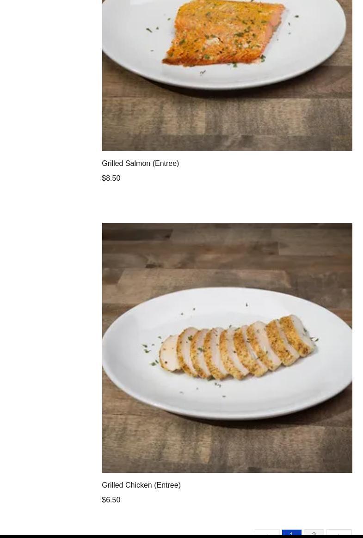Click the previous page arrow
The image size is (363, 538).
click(x=267, y=533)
